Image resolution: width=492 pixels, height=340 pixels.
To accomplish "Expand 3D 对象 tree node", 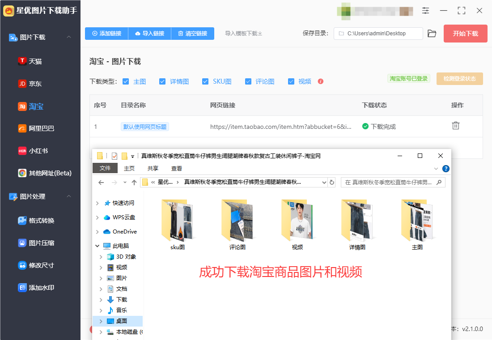I will coord(101,257).
